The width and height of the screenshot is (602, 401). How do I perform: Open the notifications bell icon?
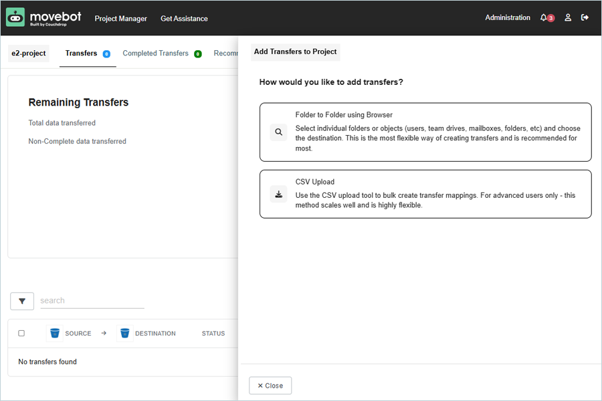point(544,18)
